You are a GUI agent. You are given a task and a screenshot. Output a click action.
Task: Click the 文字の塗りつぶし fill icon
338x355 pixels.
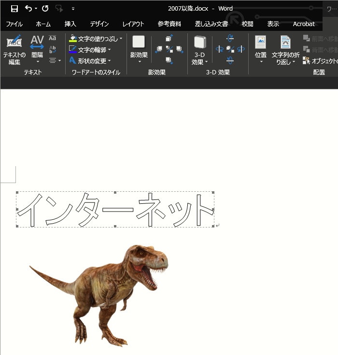click(73, 39)
